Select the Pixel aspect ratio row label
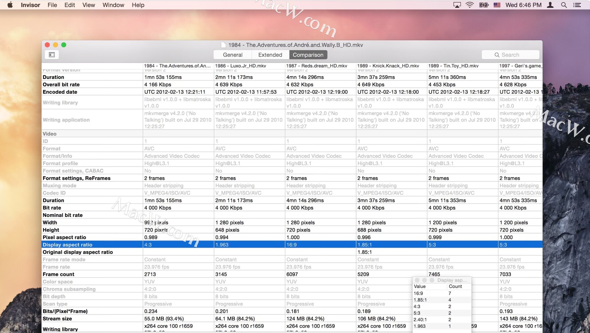This screenshot has width=590, height=333. point(64,237)
